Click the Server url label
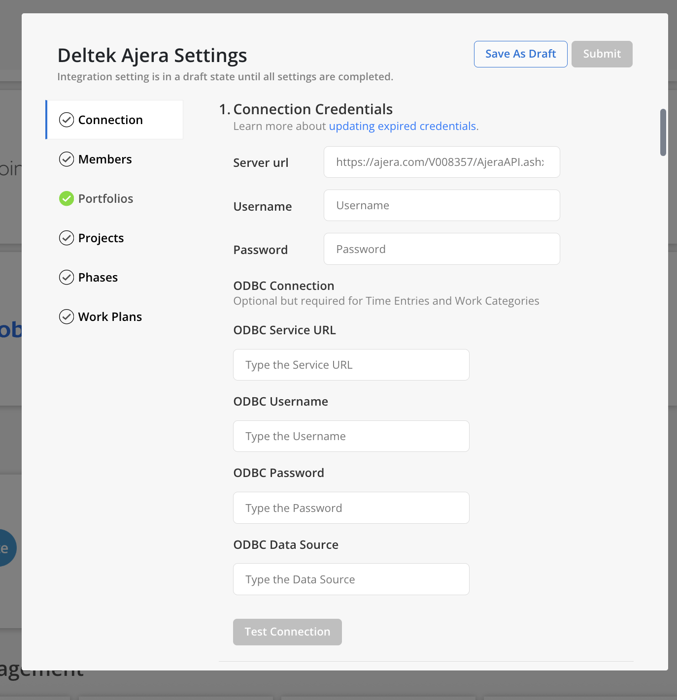This screenshot has height=700, width=677. click(261, 162)
